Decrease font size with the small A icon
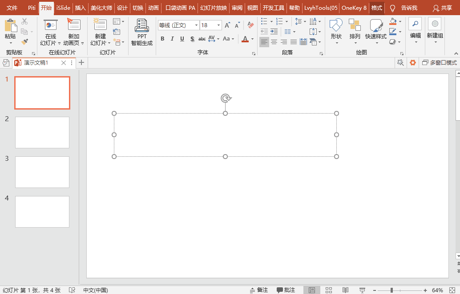 tap(237, 25)
